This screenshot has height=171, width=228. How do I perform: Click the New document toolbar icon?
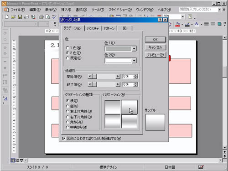click(6, 17)
